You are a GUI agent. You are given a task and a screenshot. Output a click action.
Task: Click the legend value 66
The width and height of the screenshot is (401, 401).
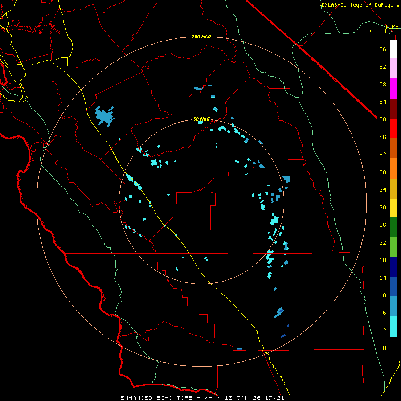(383, 49)
